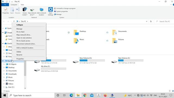Viewport: 174px width, 98px height.
Task: Open Properties in the ribbon
Action: 5,11
